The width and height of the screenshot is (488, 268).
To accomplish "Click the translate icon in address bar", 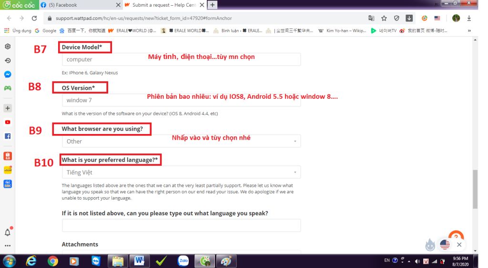I will [371, 19].
